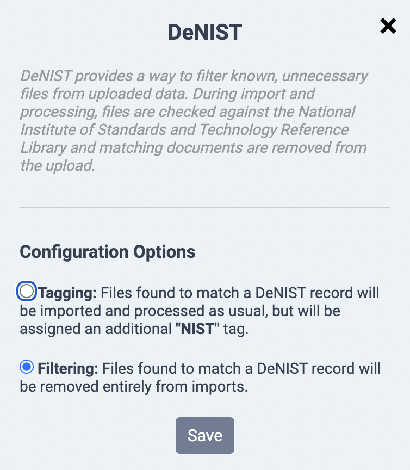This screenshot has width=410, height=470.
Task: Click the Tagging option description text
Action: coord(218,310)
